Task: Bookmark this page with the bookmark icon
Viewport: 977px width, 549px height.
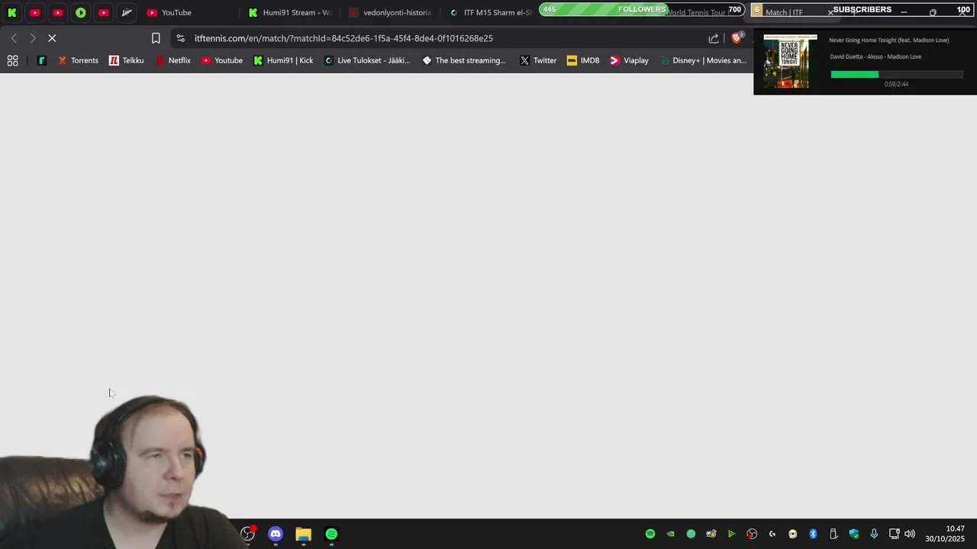Action: pos(156,38)
